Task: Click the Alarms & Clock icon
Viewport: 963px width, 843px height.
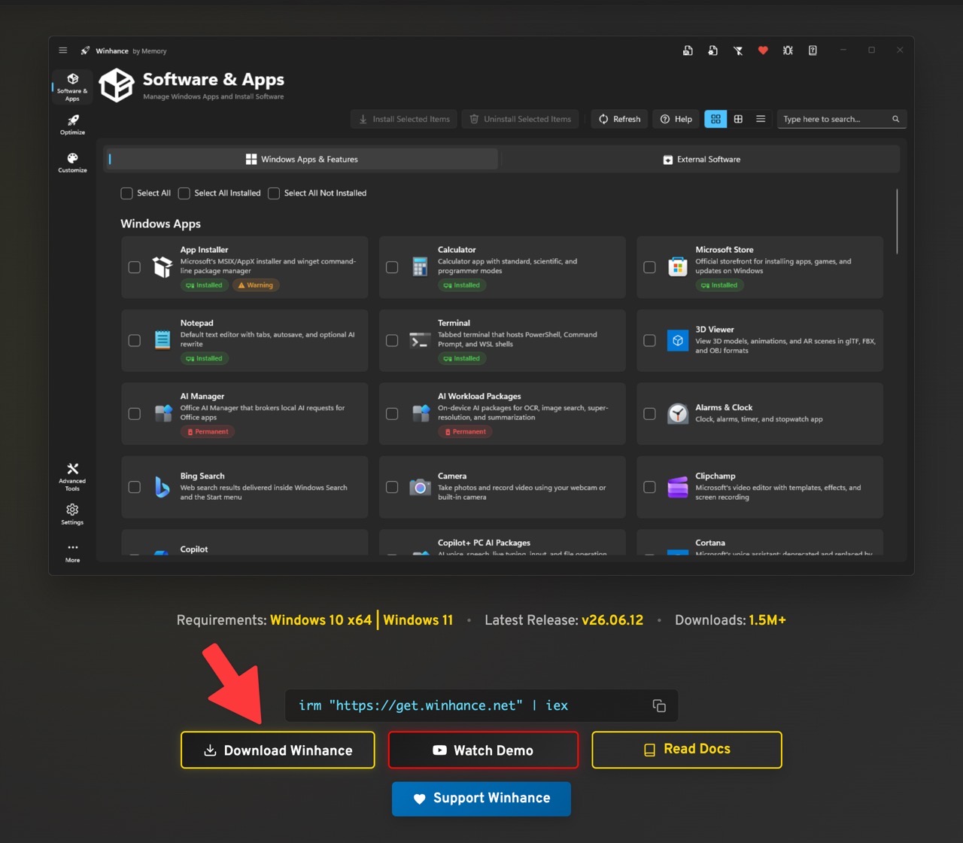Action: coord(678,413)
